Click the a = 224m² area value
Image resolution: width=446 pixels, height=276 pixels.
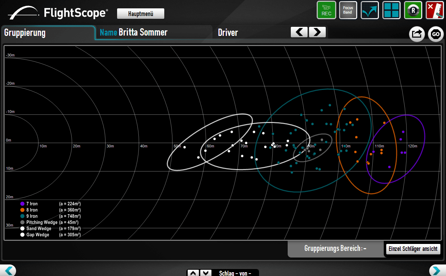pyautogui.click(x=70, y=204)
